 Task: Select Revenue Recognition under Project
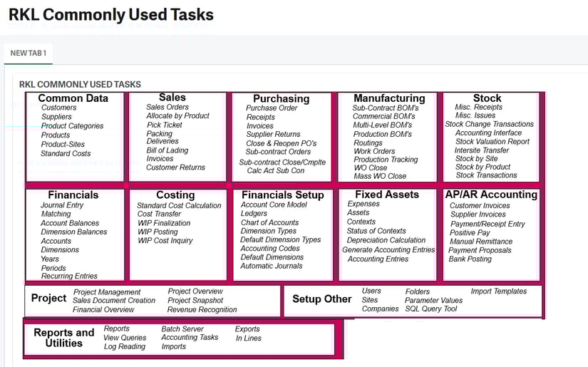click(202, 310)
